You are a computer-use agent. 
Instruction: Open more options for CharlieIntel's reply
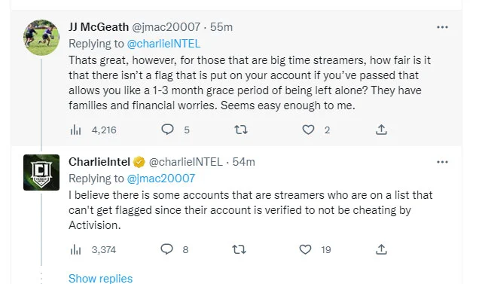[x=442, y=162]
